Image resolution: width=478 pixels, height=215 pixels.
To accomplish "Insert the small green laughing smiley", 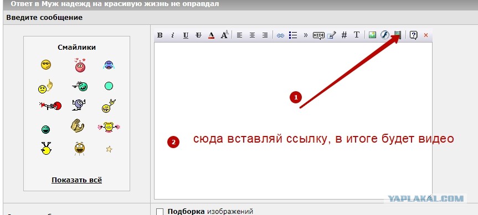I will 46,129.
